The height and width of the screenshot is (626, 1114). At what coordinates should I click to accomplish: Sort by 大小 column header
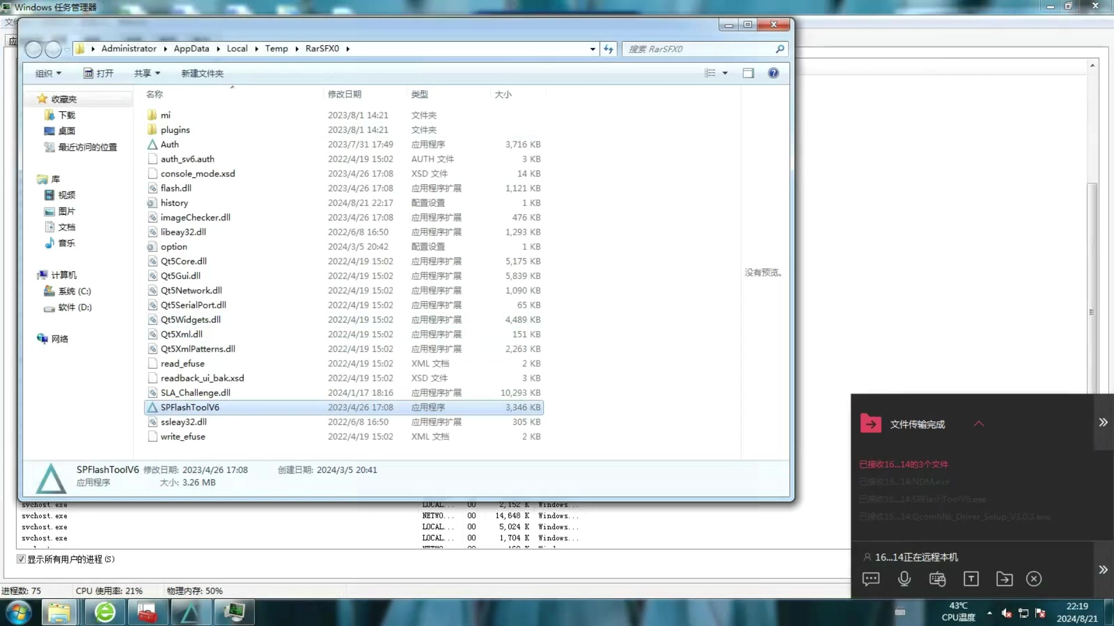pyautogui.click(x=503, y=94)
